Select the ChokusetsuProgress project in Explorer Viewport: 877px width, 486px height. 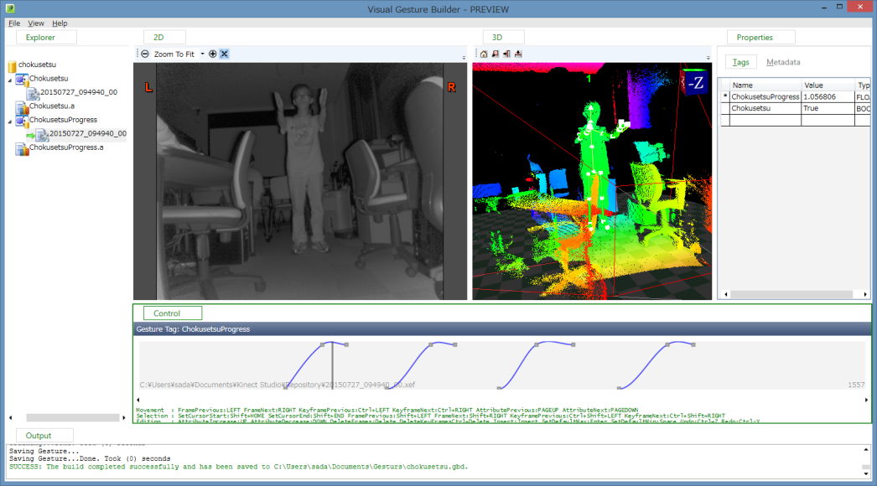pyautogui.click(x=63, y=120)
